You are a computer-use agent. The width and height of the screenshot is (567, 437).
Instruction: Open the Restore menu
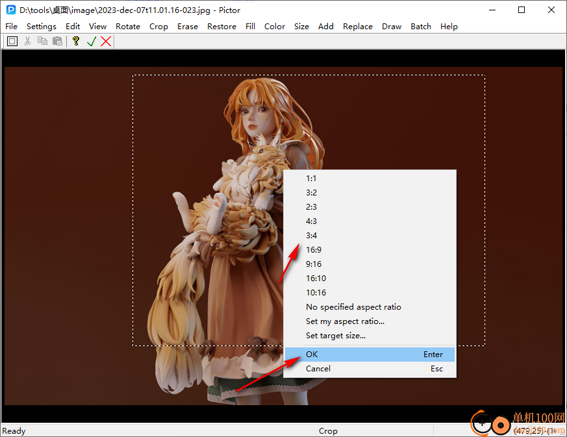(221, 27)
